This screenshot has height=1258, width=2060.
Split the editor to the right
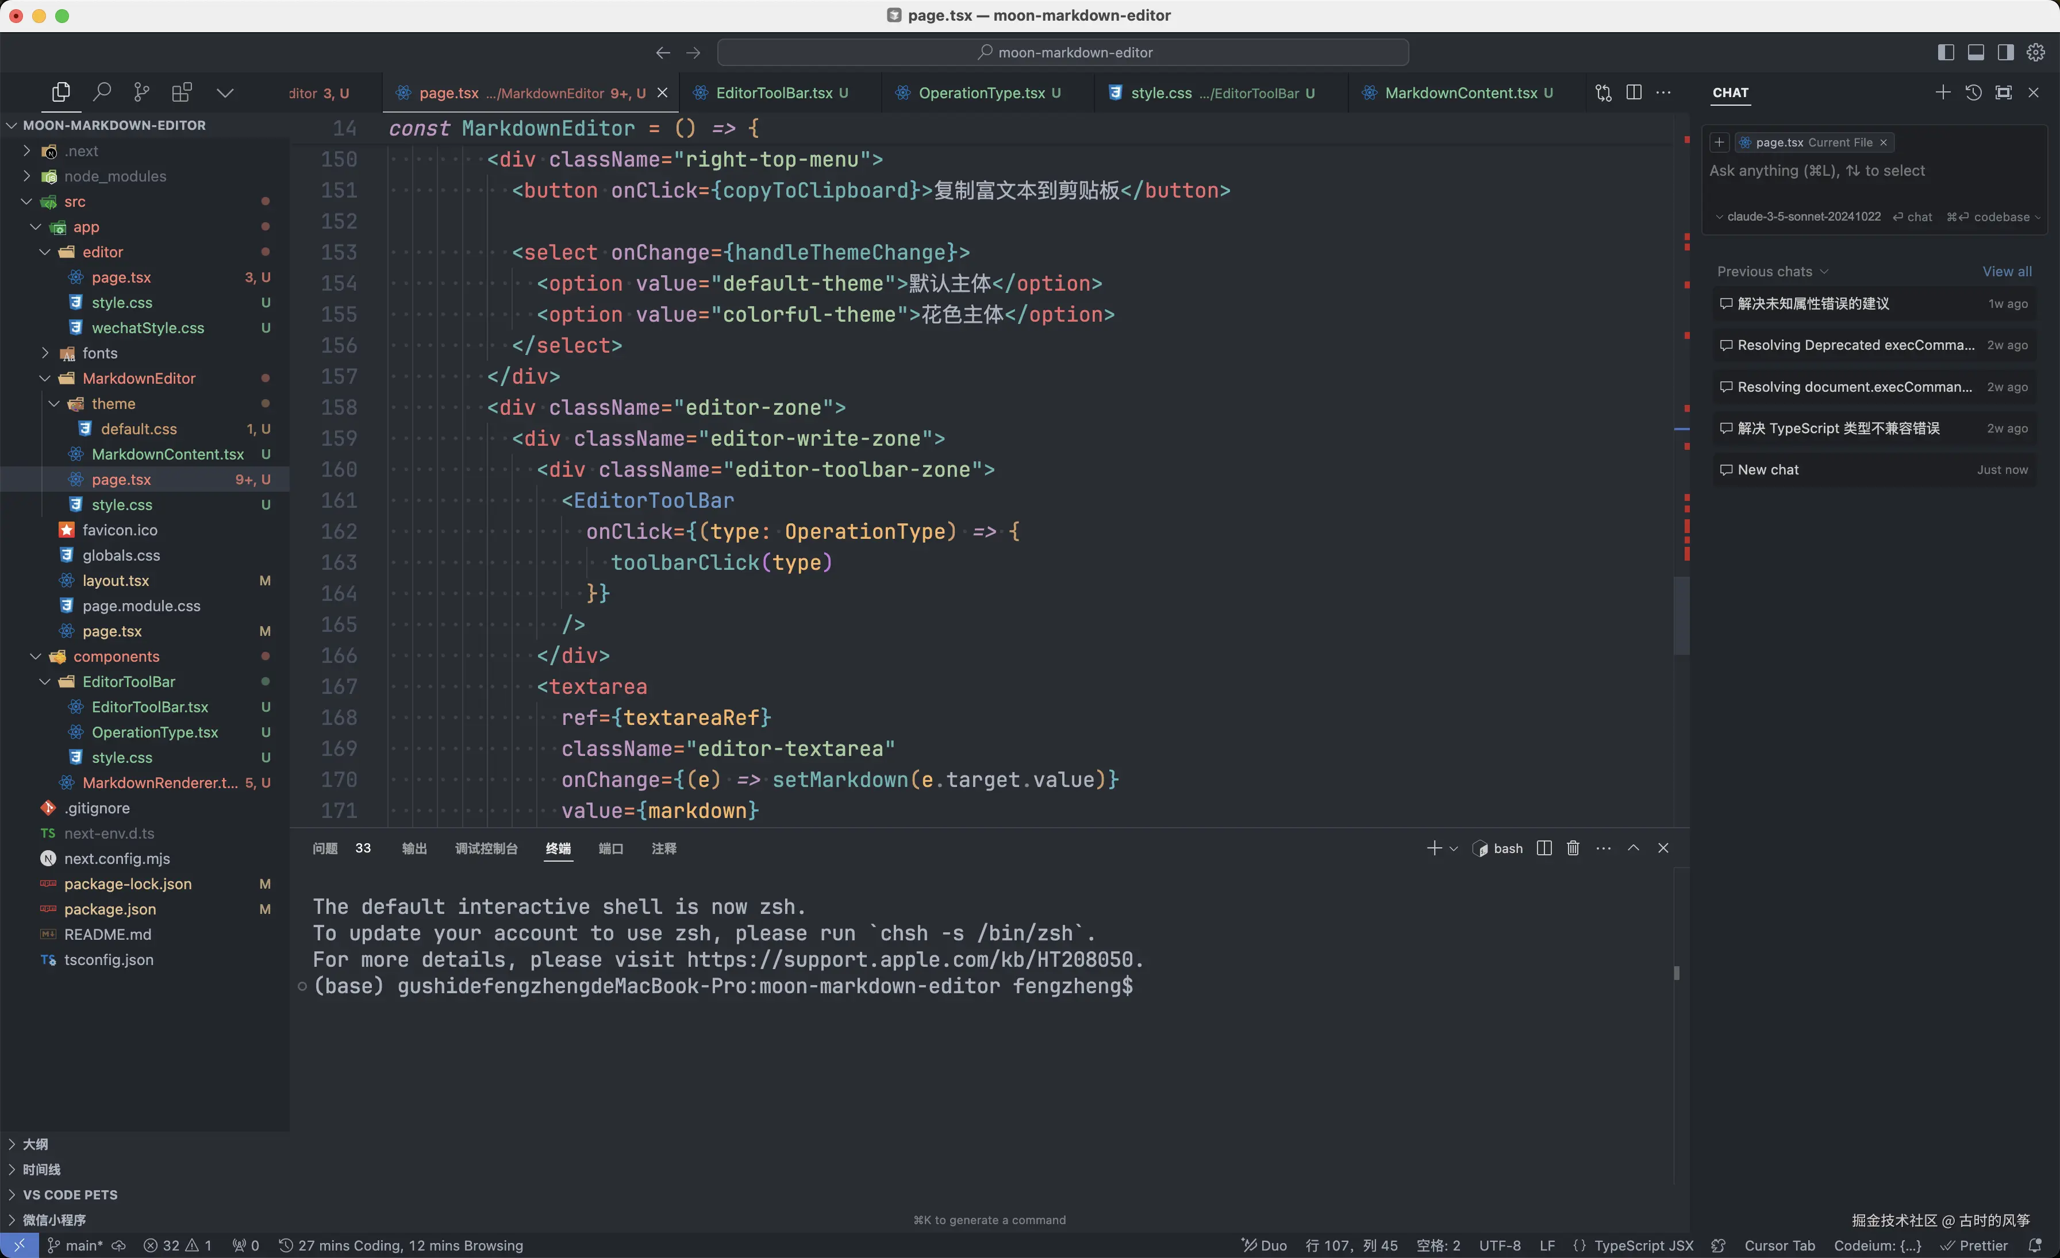[x=1633, y=92]
